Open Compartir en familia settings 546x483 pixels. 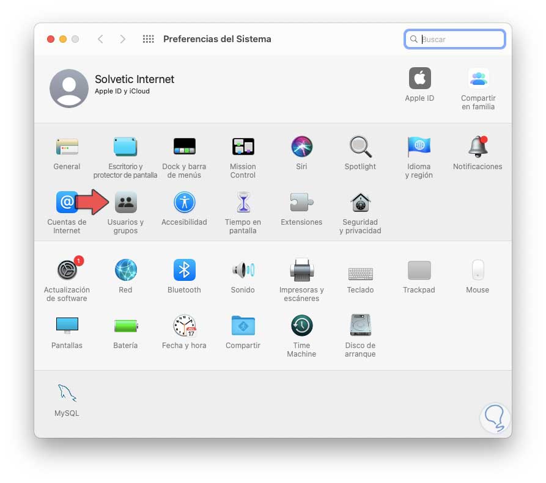pos(479,78)
